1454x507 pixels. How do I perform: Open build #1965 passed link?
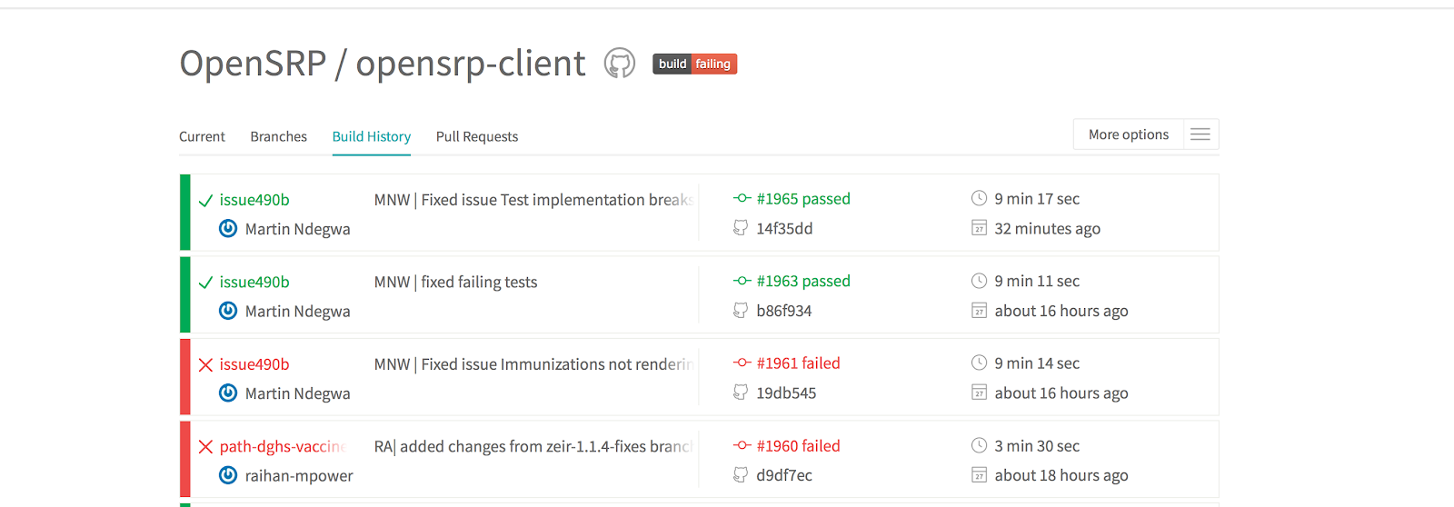803,198
